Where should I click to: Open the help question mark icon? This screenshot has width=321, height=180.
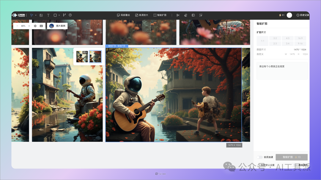point(70,15)
